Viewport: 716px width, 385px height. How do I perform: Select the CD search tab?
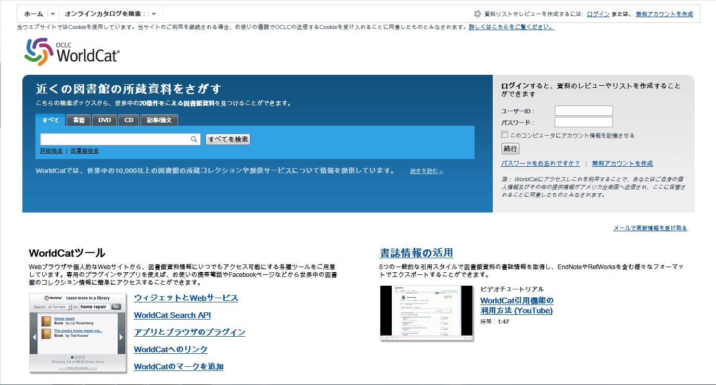tap(129, 121)
